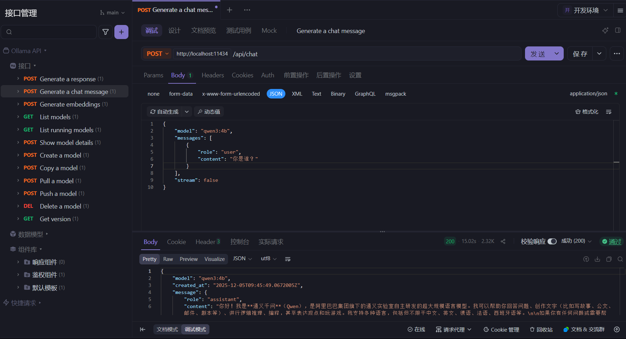Open the 前置操作 tab

coord(296,75)
